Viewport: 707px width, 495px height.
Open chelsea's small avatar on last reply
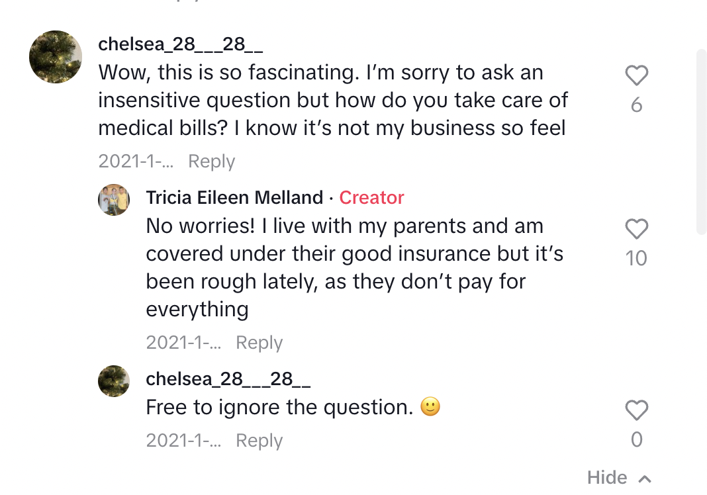point(114,381)
